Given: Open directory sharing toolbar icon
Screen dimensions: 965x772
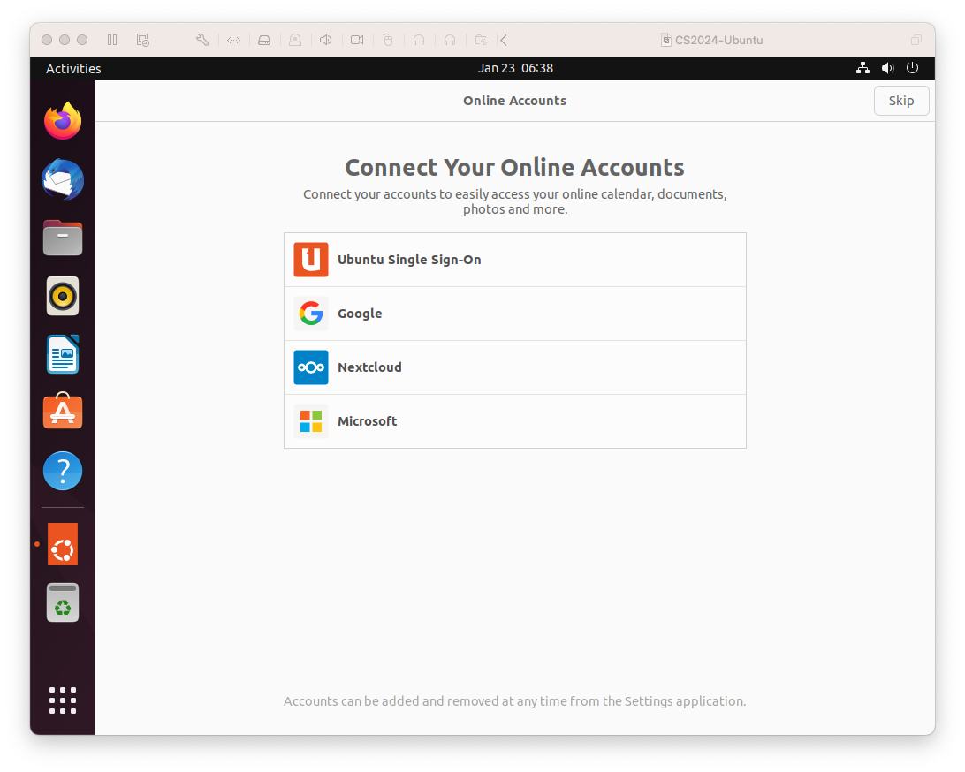Looking at the screenshot, I should click(481, 40).
